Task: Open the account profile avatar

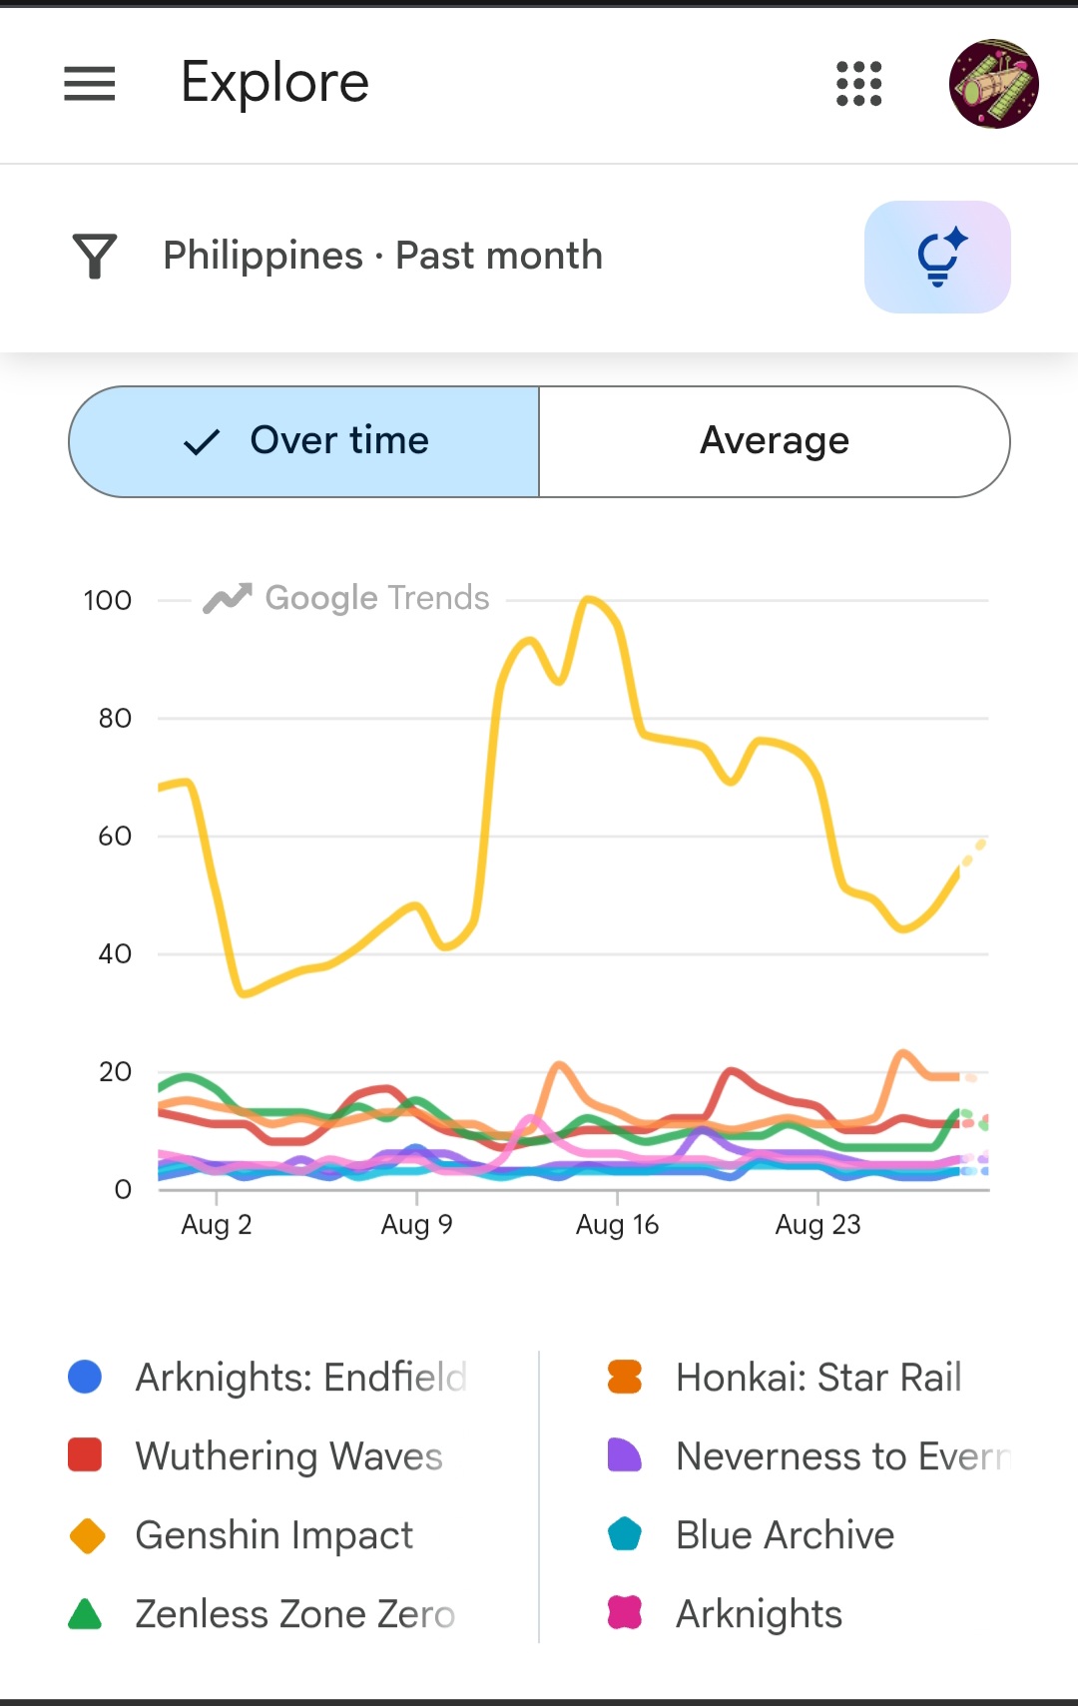Action: pyautogui.click(x=993, y=84)
